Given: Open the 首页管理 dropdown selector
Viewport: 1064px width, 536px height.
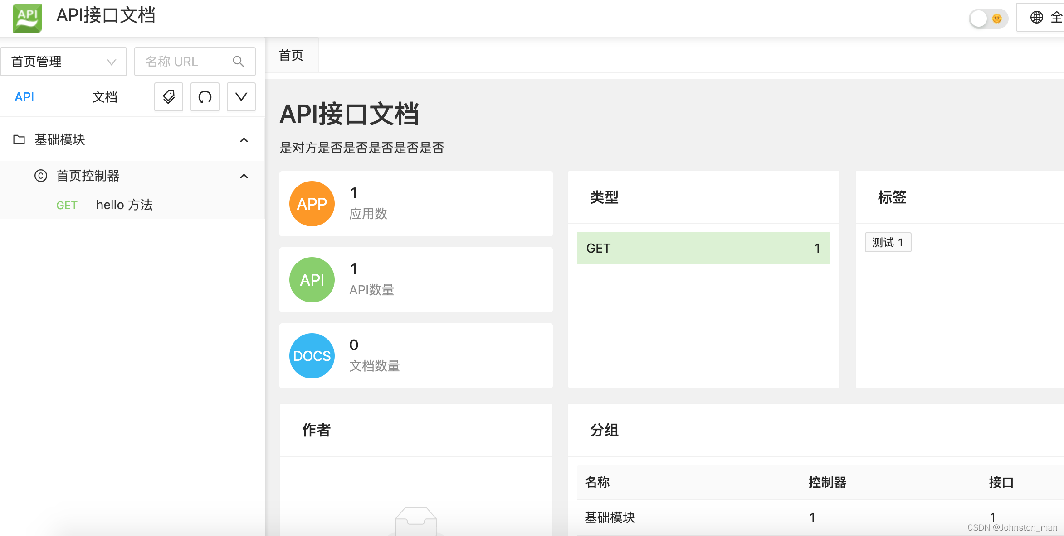Looking at the screenshot, I should pyautogui.click(x=63, y=62).
